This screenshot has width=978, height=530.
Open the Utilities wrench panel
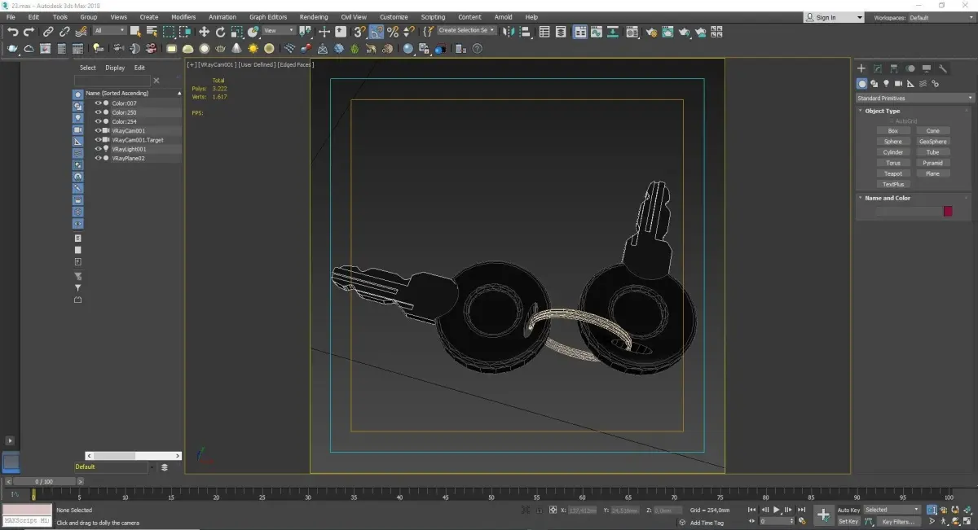943,69
